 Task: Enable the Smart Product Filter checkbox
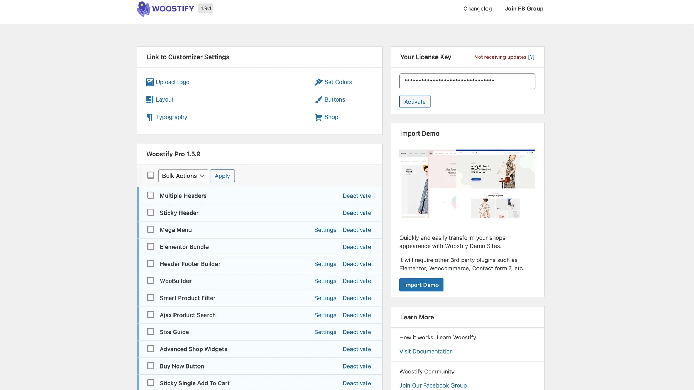(x=151, y=297)
